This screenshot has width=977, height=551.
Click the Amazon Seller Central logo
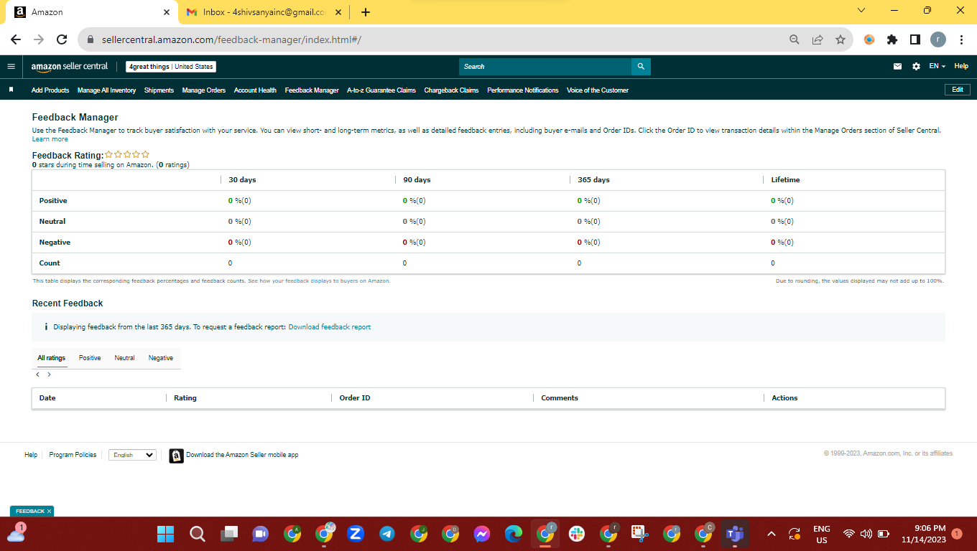(70, 67)
